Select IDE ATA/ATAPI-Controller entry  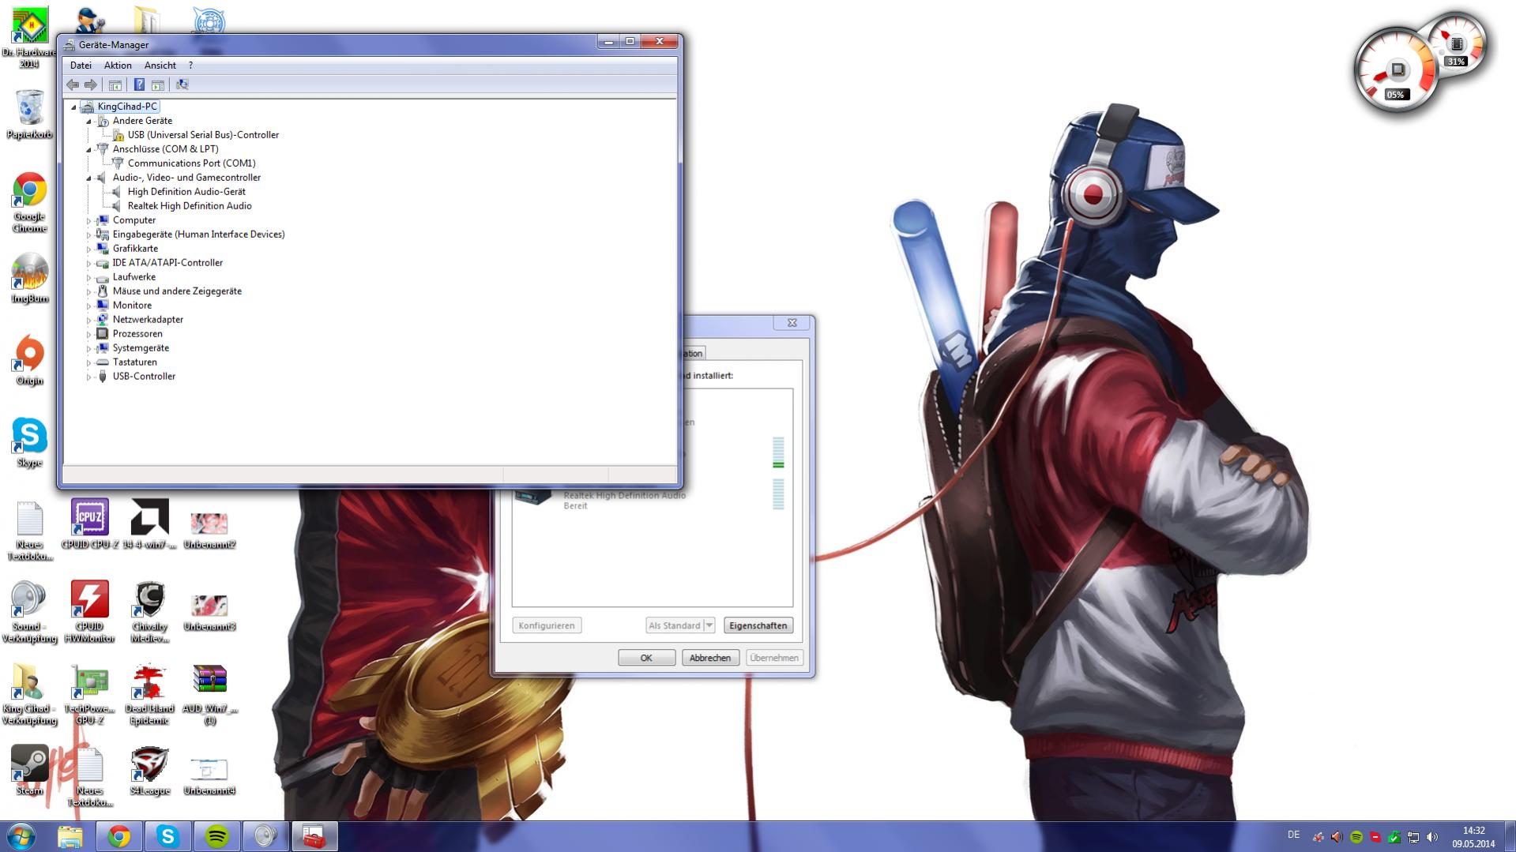(167, 263)
